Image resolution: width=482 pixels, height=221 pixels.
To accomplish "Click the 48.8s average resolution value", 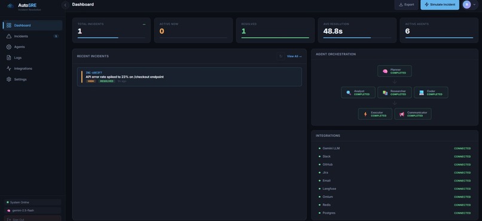I will [x=333, y=31].
